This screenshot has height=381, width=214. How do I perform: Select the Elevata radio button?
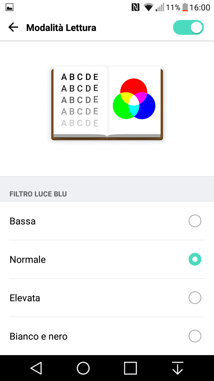(x=195, y=298)
